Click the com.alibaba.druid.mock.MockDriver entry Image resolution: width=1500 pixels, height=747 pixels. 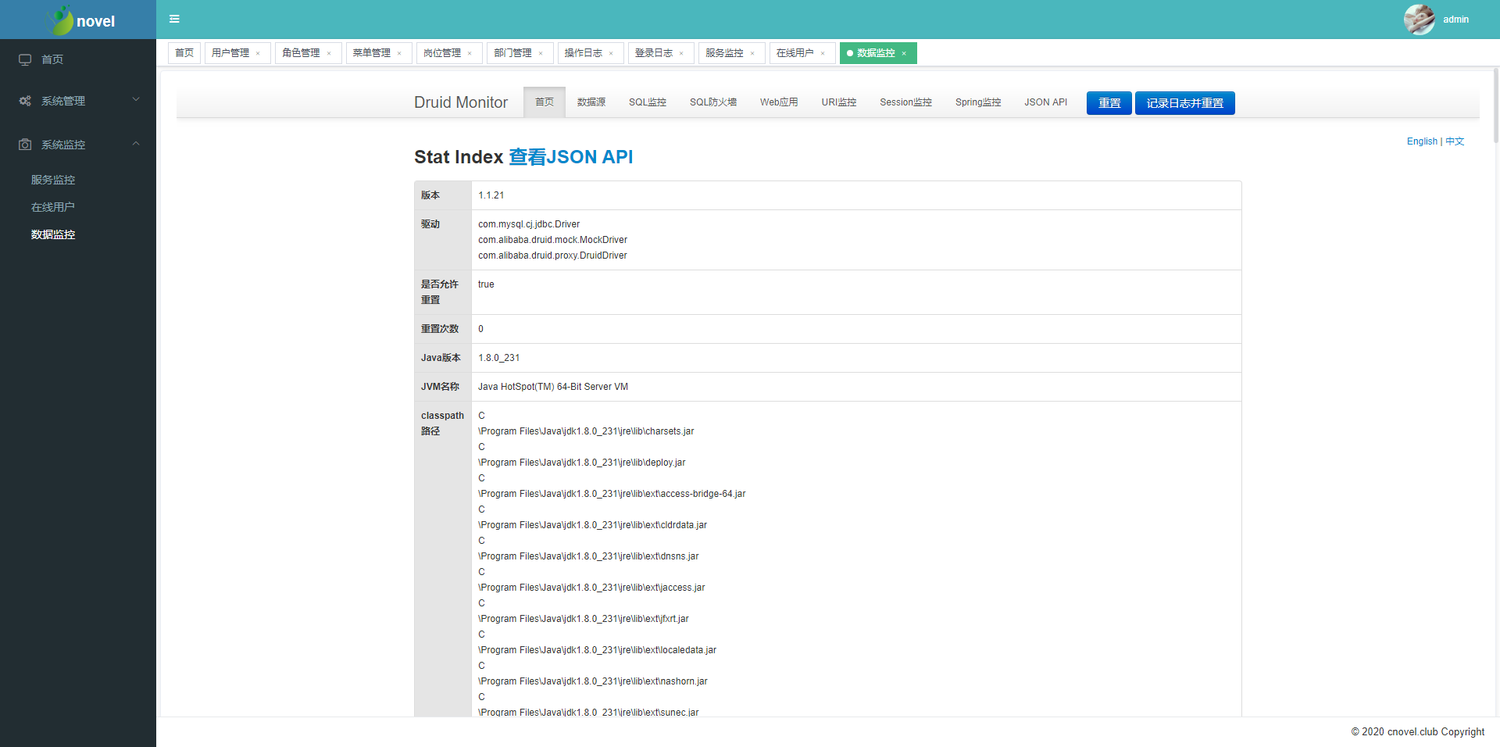552,240
